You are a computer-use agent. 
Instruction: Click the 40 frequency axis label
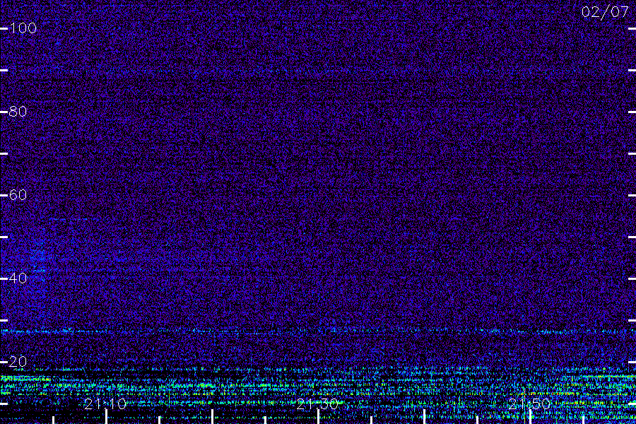18,278
